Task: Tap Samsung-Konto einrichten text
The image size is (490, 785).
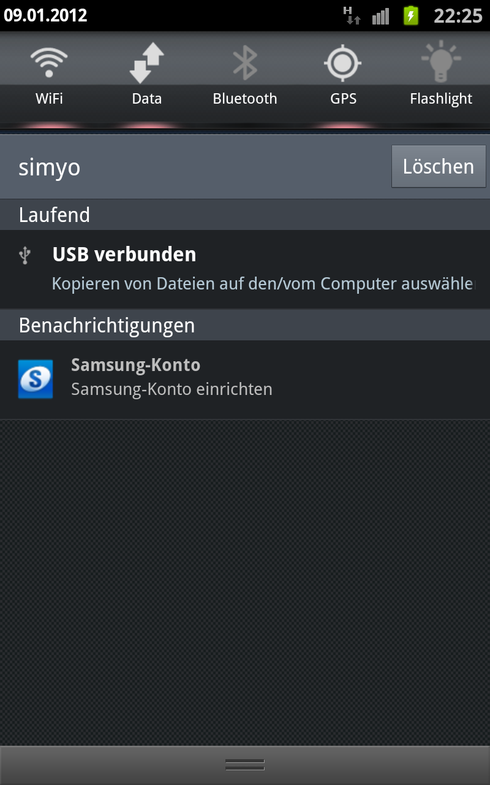Action: tap(171, 389)
